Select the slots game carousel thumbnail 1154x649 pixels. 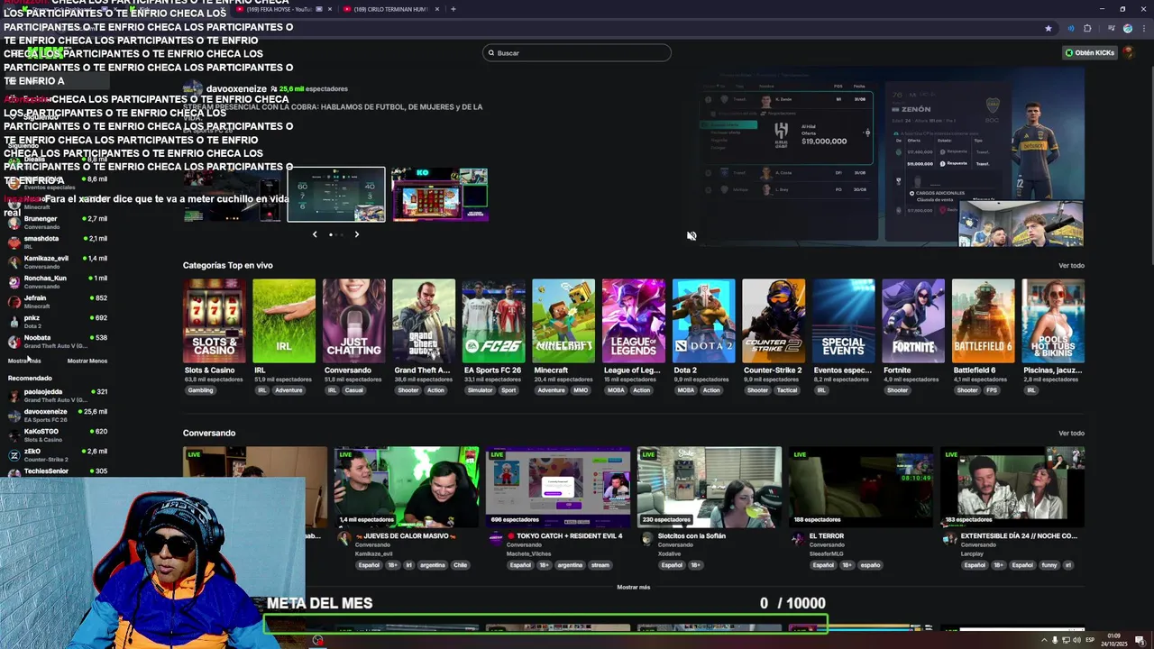(439, 195)
